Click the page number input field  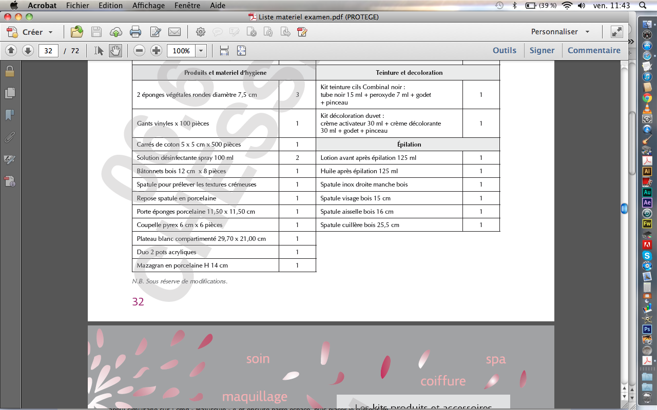pos(48,51)
